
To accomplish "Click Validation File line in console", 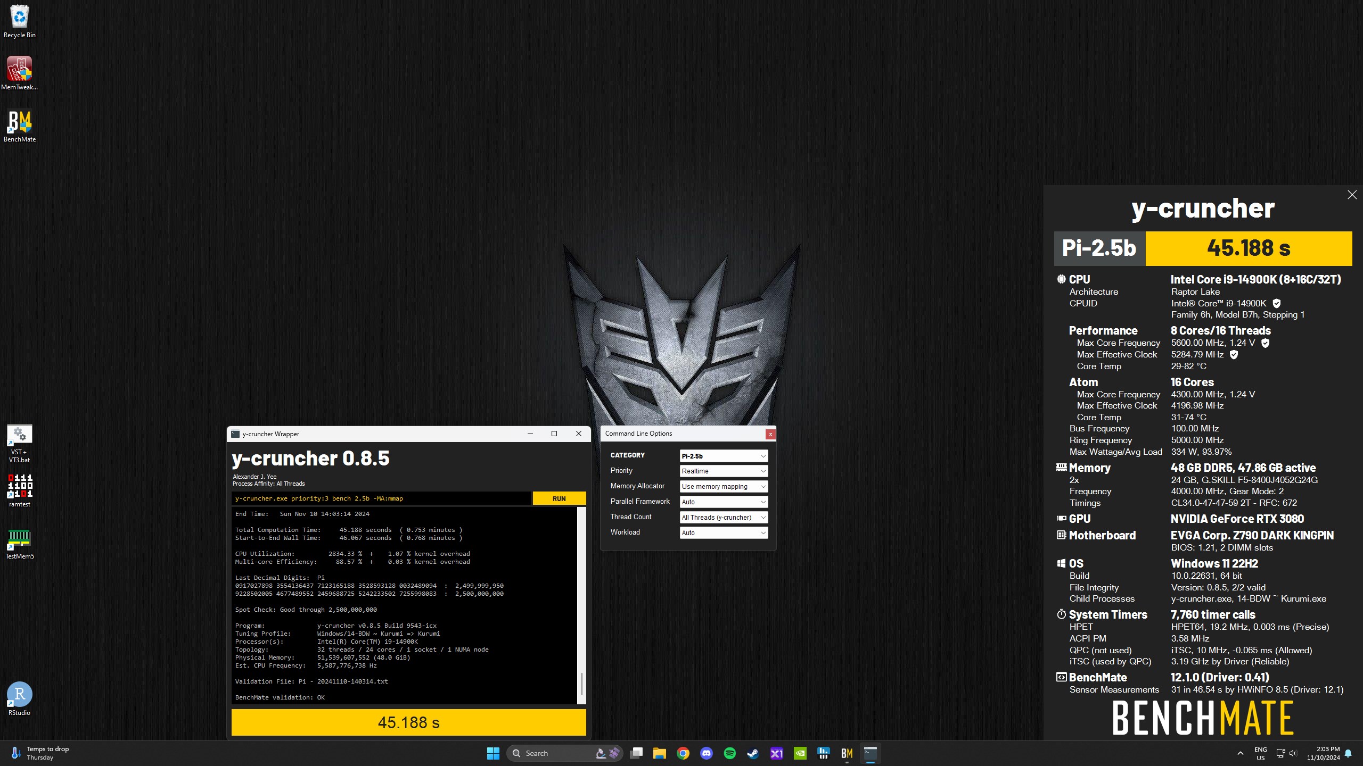I will tap(311, 681).
